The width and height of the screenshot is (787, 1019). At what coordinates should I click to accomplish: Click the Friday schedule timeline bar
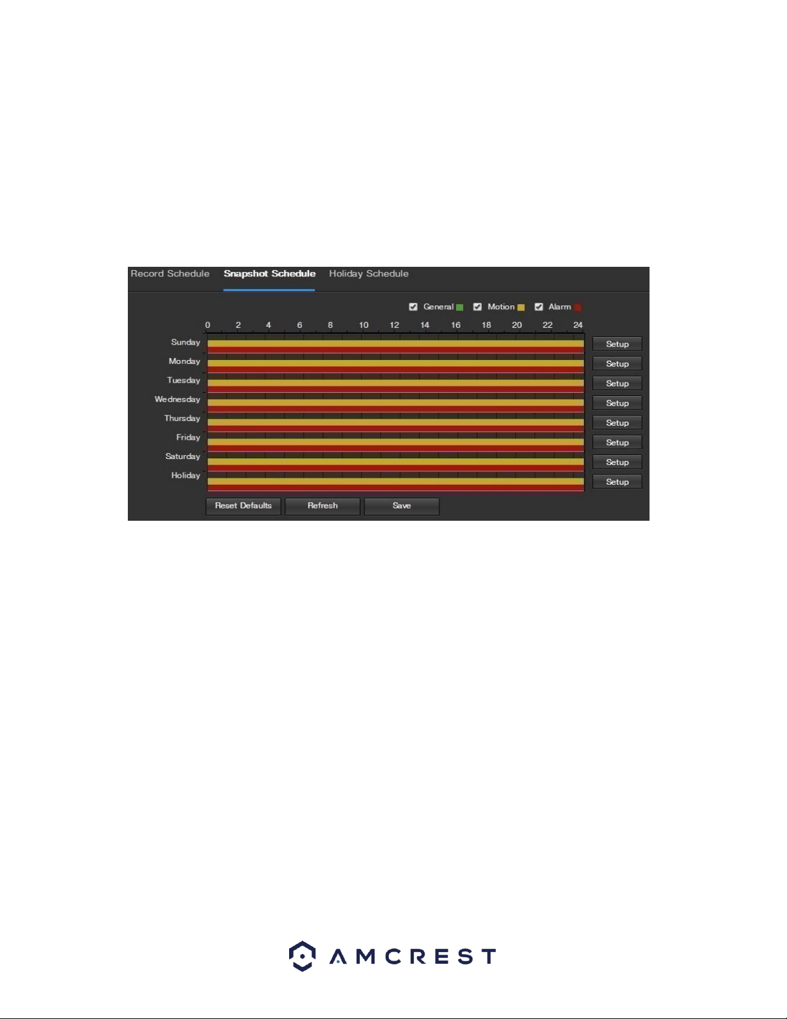click(395, 442)
